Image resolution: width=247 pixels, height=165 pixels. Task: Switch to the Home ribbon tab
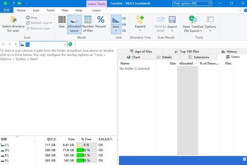pyautogui.click(x=21, y=10)
